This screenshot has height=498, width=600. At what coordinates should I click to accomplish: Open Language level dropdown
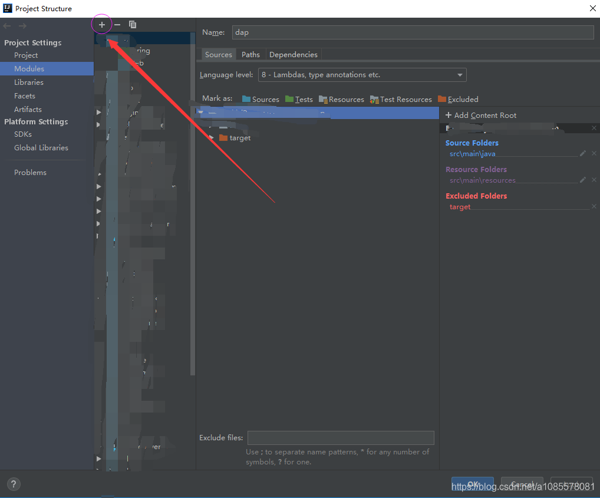[x=362, y=75]
